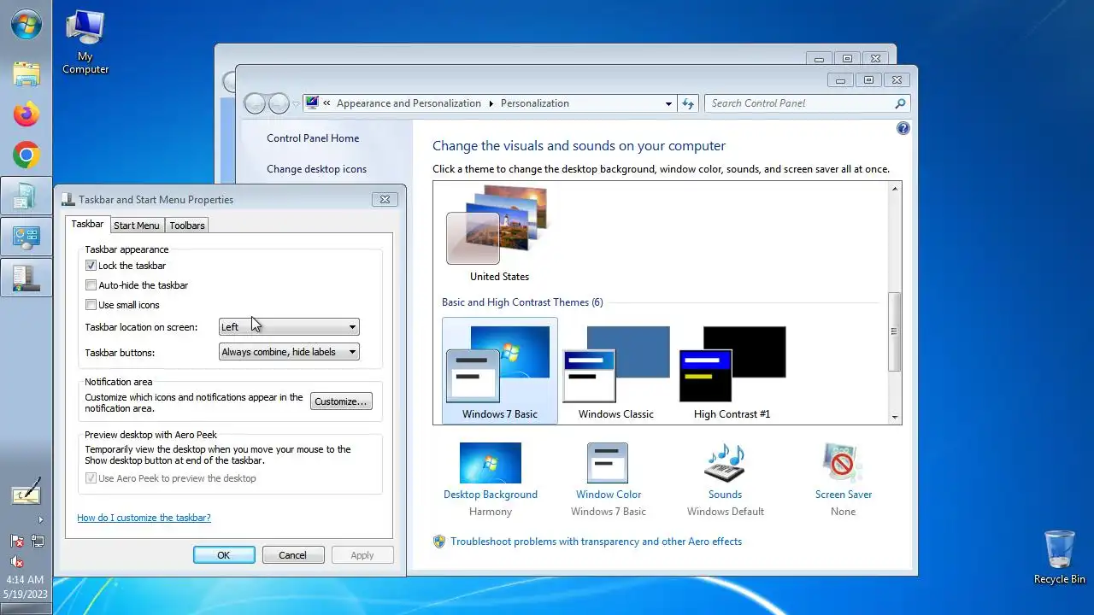Image resolution: width=1094 pixels, height=615 pixels.
Task: Click the search magnifier icon in Control Panel
Action: pyautogui.click(x=900, y=103)
